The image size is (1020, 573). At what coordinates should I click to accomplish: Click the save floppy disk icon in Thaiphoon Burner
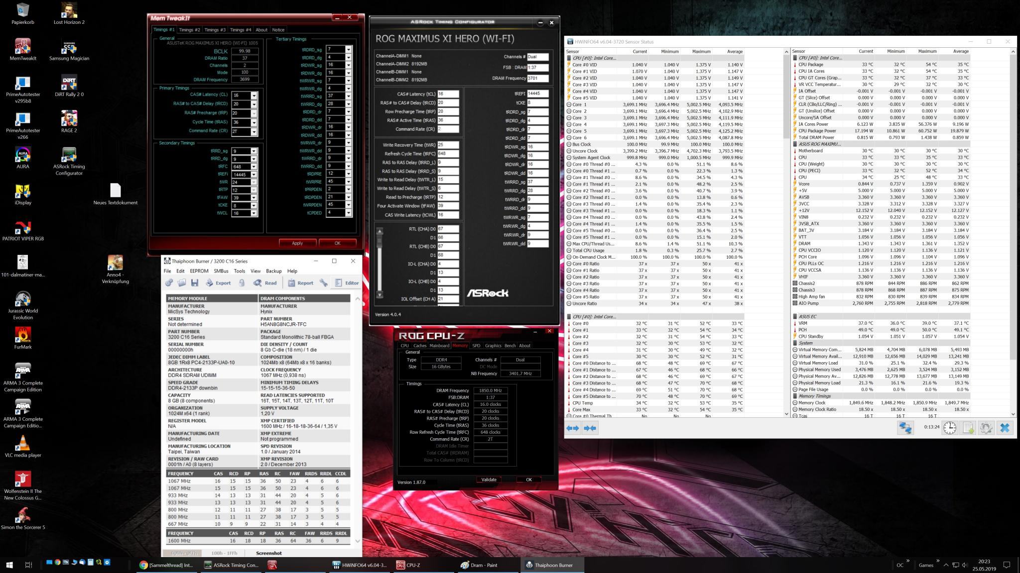195,283
